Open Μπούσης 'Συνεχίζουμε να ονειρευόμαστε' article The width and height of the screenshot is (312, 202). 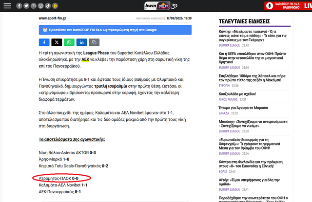[253, 124]
